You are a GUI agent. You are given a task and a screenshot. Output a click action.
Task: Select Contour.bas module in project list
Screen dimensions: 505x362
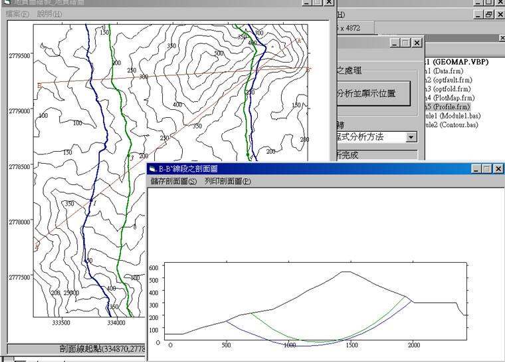click(x=452, y=124)
